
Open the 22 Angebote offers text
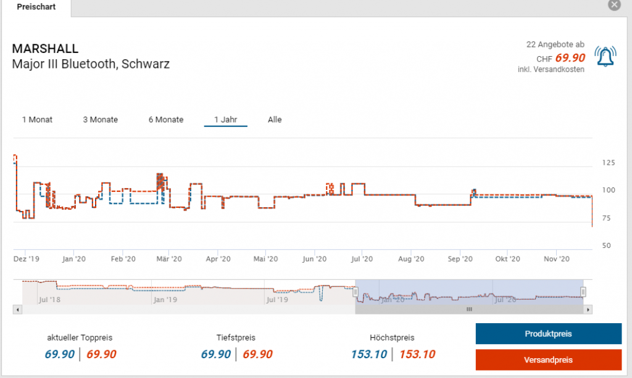tap(554, 44)
